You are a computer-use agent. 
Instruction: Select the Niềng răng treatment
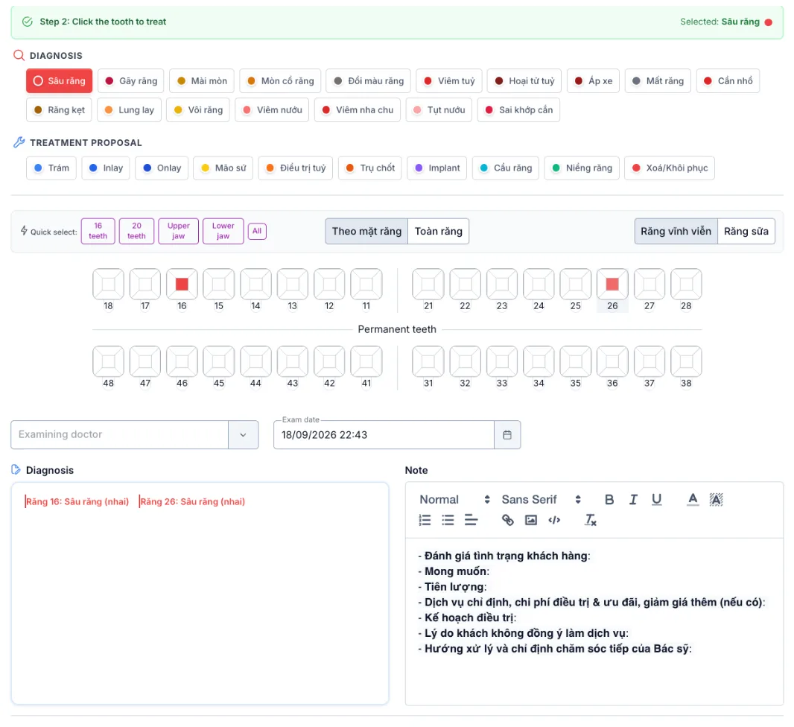582,168
